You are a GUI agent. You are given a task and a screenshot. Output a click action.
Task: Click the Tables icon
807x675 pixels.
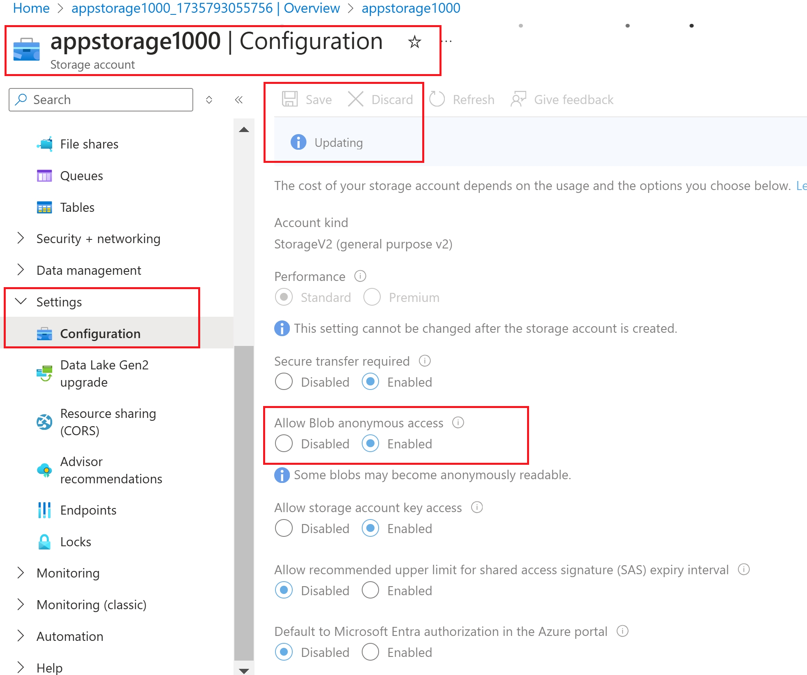[44, 207]
